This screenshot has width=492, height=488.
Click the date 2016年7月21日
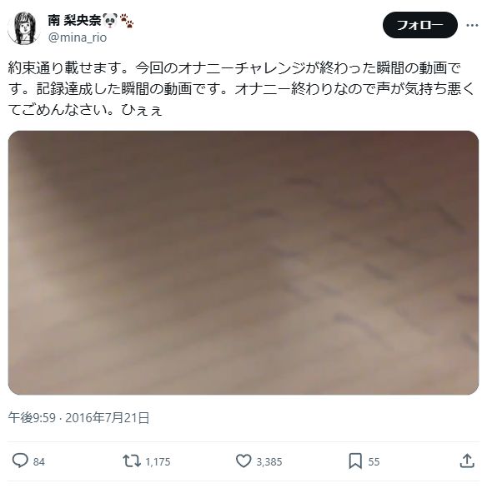tap(108, 418)
